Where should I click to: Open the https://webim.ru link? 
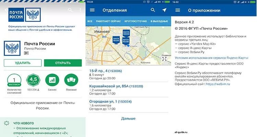pos(218,84)
